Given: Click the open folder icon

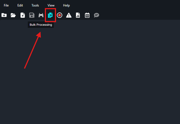Looking at the screenshot, I should pos(13,15).
